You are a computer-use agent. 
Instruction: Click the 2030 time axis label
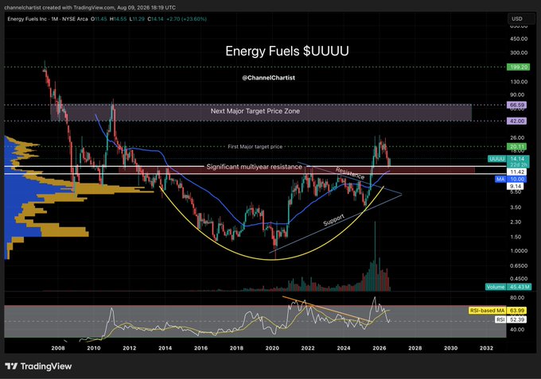(450, 348)
